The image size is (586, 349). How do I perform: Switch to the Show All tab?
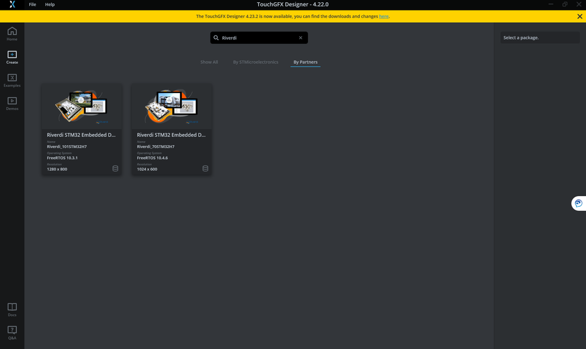(209, 62)
